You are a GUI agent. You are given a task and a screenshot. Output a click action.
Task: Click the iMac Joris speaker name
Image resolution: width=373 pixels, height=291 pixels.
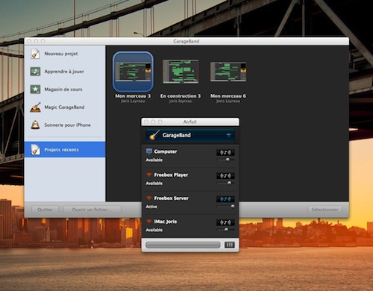(x=166, y=222)
